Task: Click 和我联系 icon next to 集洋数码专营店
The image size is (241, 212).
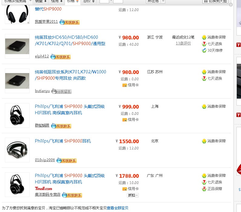Action: pos(72,195)
